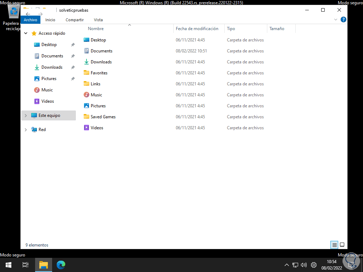Unpin Downloads using its pin icon
Image resolution: width=363 pixels, height=272 pixels.
click(x=73, y=67)
